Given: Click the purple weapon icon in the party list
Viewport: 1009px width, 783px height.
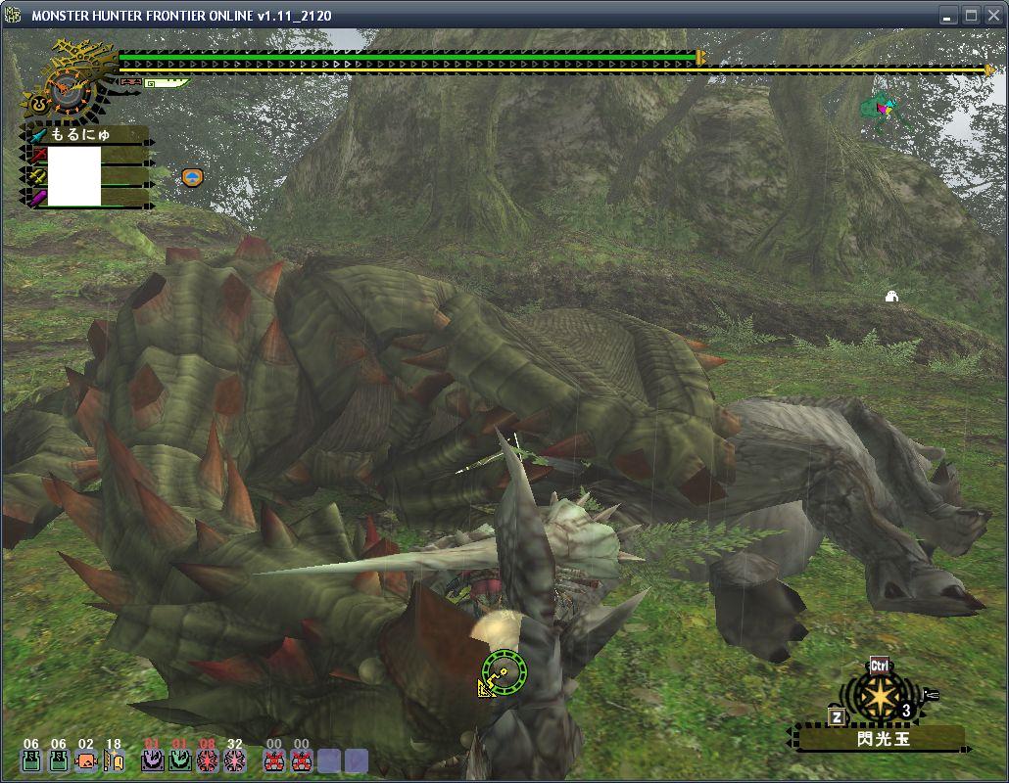Looking at the screenshot, I should coord(39,197).
